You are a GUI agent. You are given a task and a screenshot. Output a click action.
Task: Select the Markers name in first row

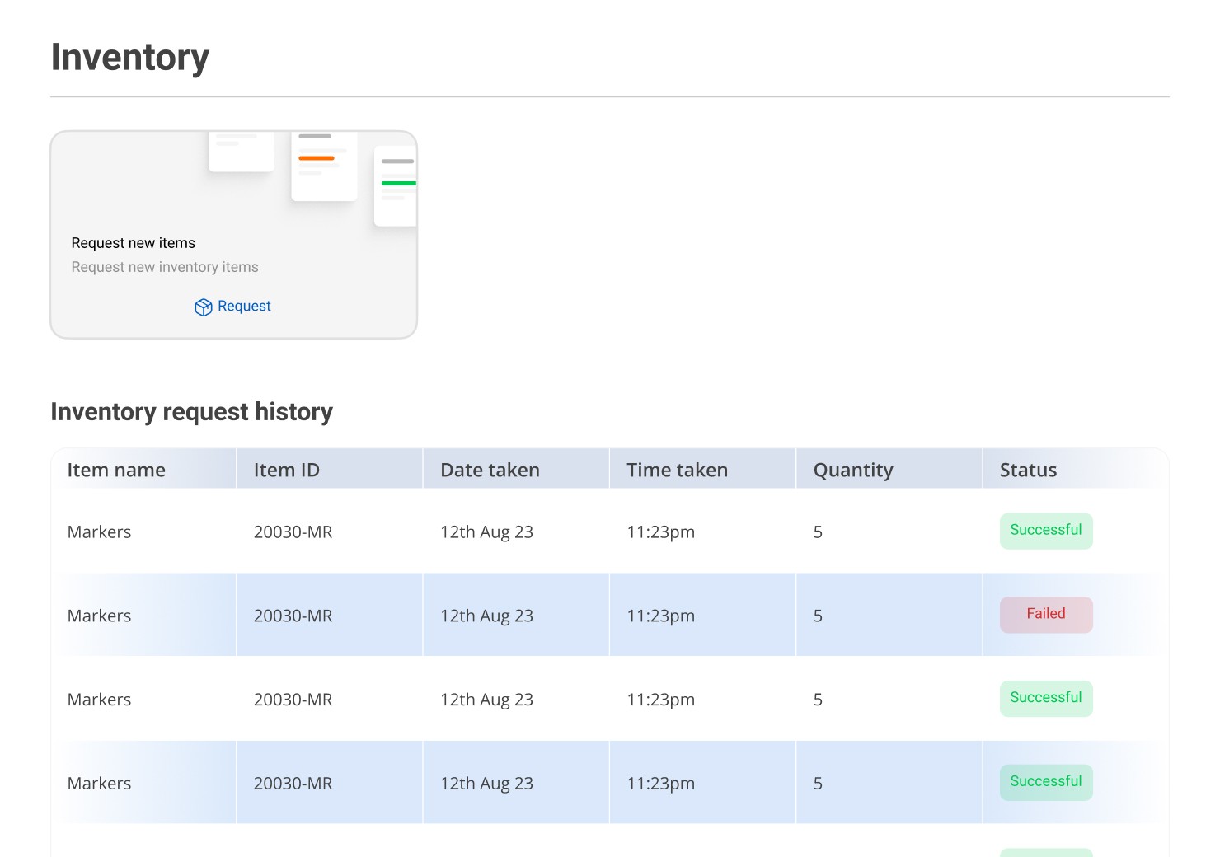pyautogui.click(x=99, y=532)
